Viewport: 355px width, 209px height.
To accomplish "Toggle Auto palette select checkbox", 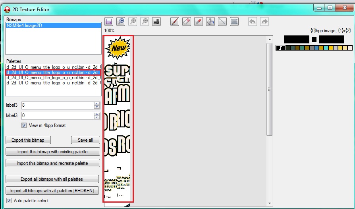I will tap(9, 201).
